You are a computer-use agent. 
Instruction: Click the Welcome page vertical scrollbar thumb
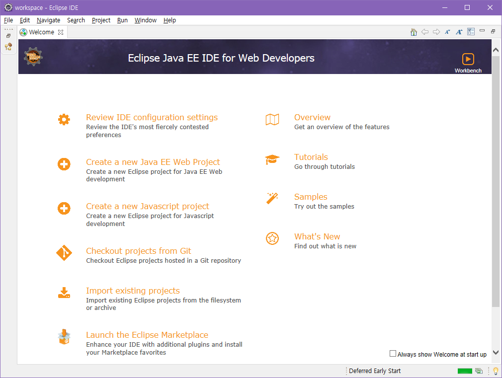(x=496, y=181)
